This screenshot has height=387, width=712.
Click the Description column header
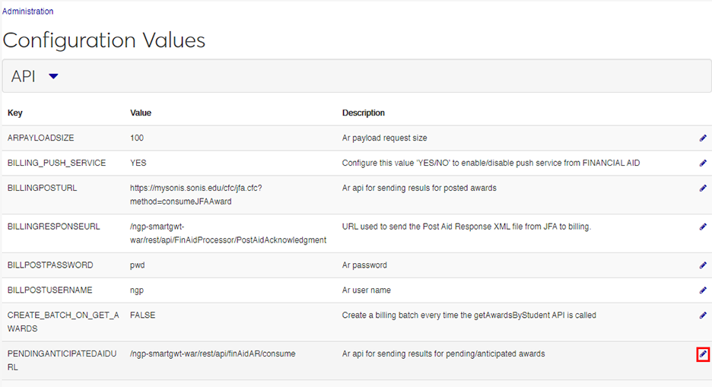364,113
